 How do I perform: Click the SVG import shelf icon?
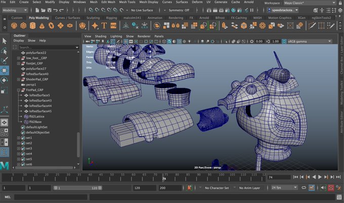(113, 26)
